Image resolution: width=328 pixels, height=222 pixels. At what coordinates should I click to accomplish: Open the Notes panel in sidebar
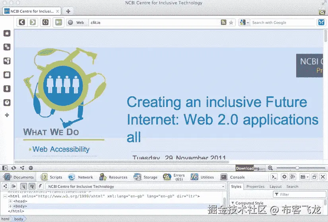[7, 75]
